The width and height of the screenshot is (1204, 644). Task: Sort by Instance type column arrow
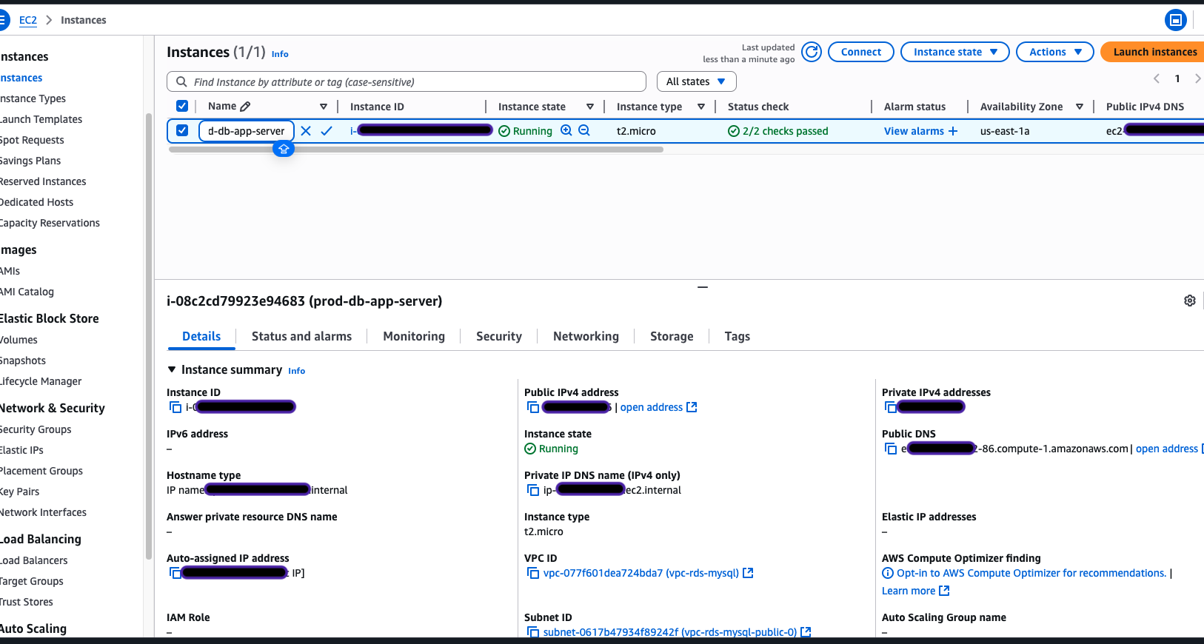click(701, 107)
